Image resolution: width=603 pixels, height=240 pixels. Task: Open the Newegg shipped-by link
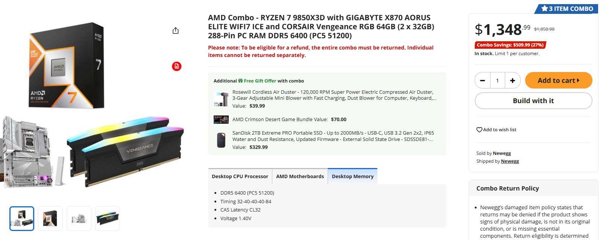point(510,161)
